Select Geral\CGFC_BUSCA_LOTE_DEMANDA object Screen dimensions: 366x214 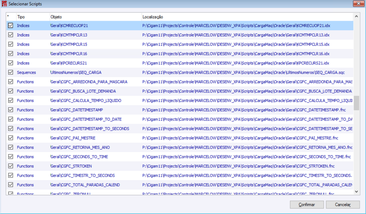(x=83, y=91)
